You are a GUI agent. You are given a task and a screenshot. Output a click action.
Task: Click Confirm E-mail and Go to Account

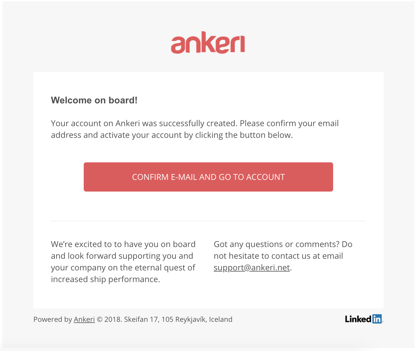208,177
